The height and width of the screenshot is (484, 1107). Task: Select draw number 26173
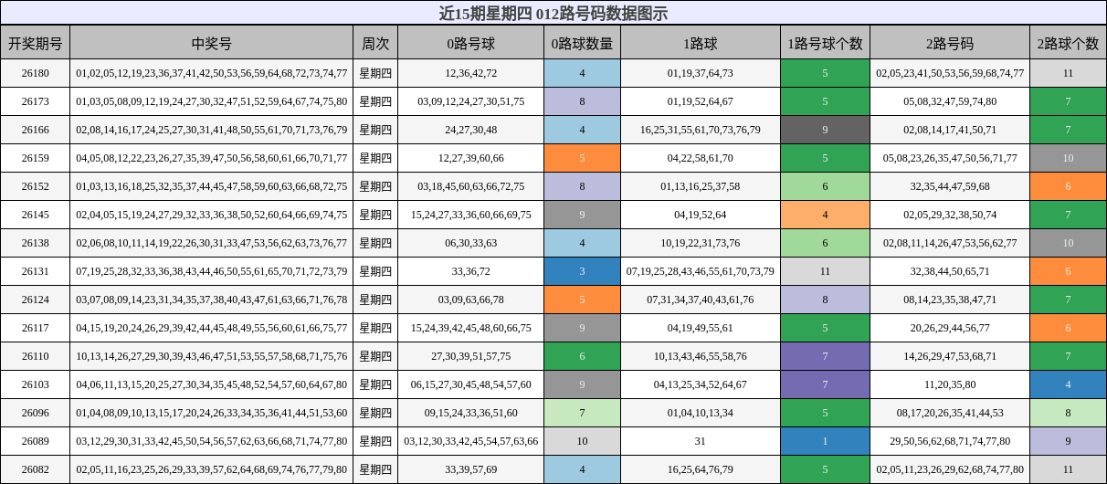click(36, 101)
